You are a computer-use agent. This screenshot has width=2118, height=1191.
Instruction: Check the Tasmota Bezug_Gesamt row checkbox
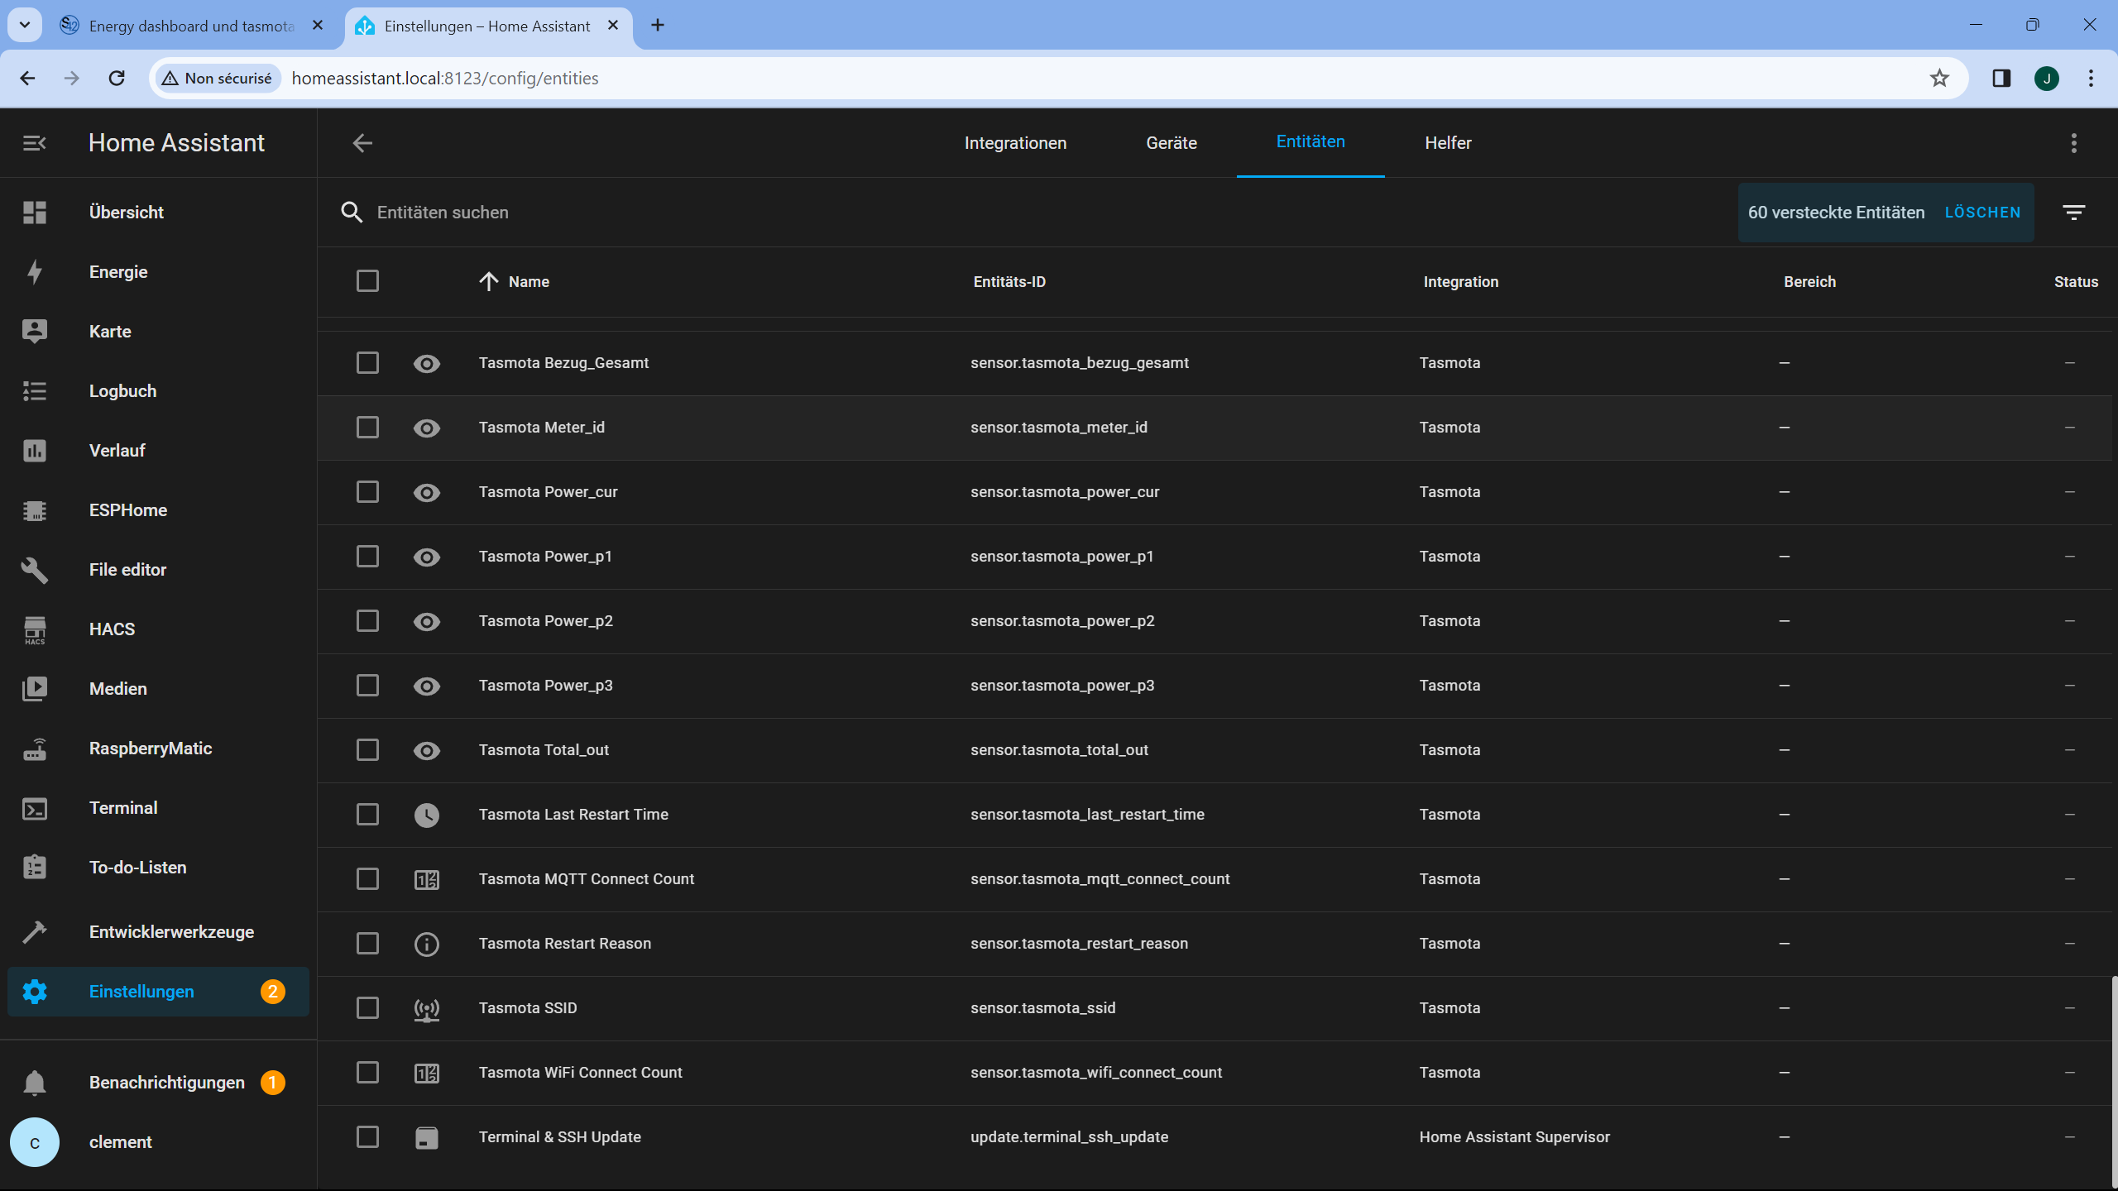pos(367,363)
